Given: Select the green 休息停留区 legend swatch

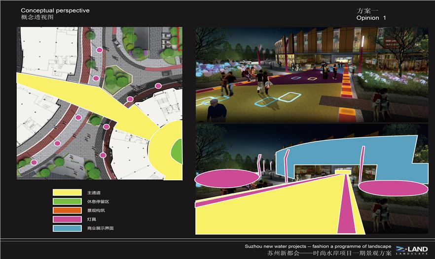Looking at the screenshot, I should pyautogui.click(x=67, y=201).
